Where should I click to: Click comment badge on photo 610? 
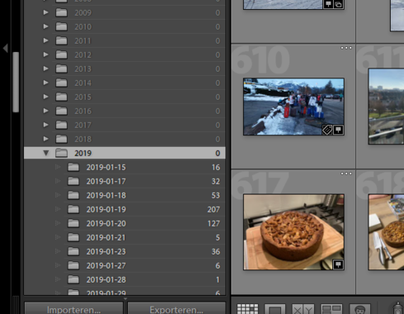[x=338, y=130]
